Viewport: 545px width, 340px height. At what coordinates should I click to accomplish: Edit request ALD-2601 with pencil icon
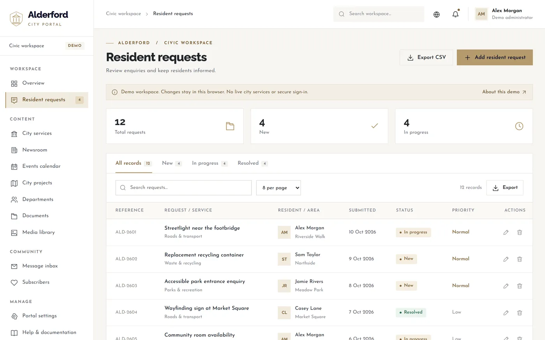click(506, 232)
